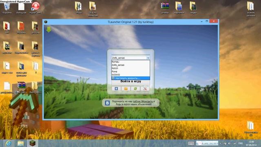Select the Музыка folder

tap(21, 28)
